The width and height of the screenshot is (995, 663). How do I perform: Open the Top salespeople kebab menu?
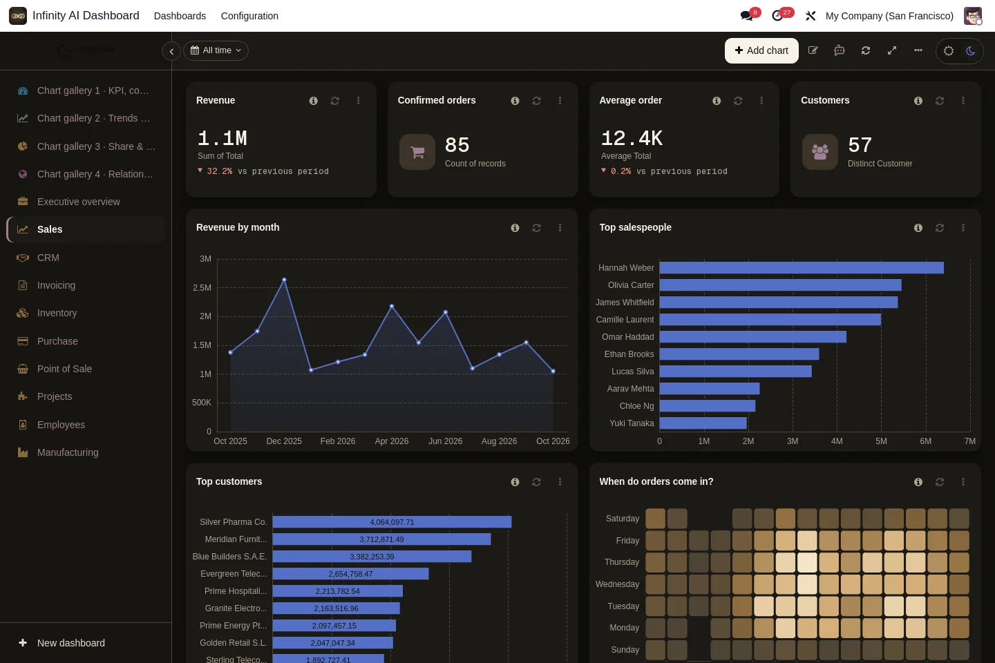963,228
